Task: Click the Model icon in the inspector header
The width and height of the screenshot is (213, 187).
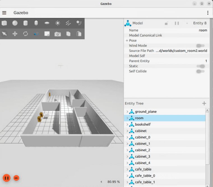Action: pyautogui.click(x=128, y=23)
